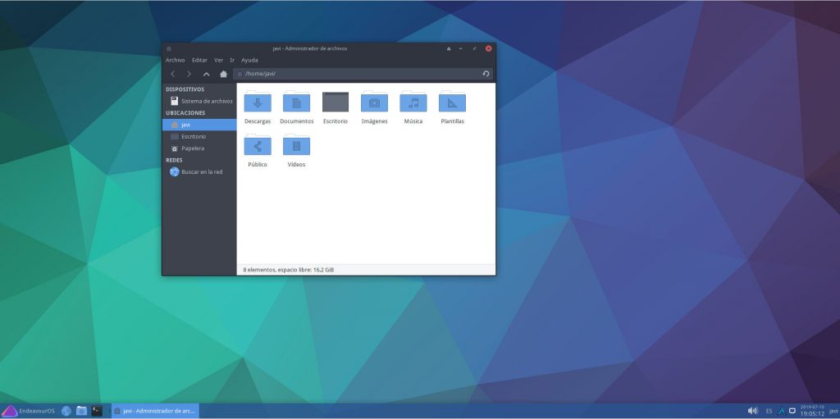Open the Archivo menu

point(175,60)
